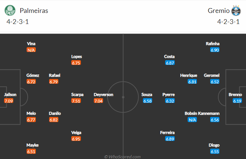Click Geromel's 6.52 rating badge
Image resolution: width=246 pixels, height=159 pixels.
(x=215, y=82)
